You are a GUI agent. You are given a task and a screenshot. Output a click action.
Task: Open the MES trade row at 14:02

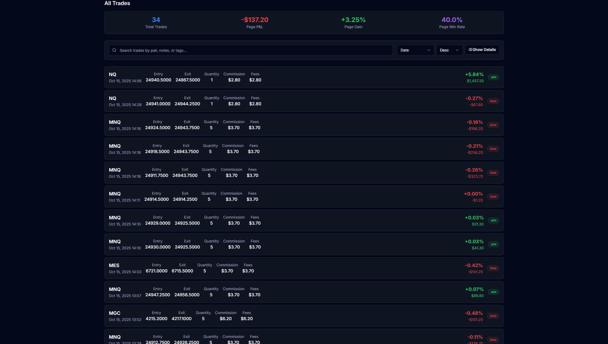coord(345,268)
